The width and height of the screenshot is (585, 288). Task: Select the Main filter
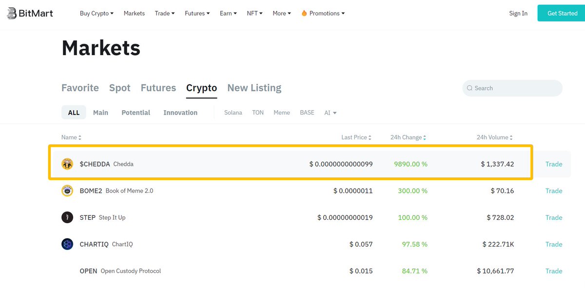click(x=100, y=113)
